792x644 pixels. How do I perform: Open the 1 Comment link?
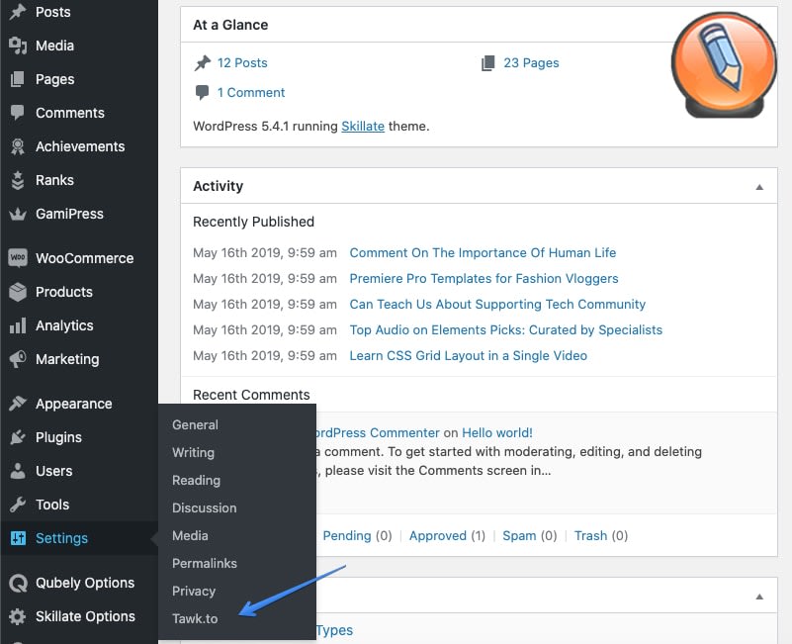tap(251, 93)
